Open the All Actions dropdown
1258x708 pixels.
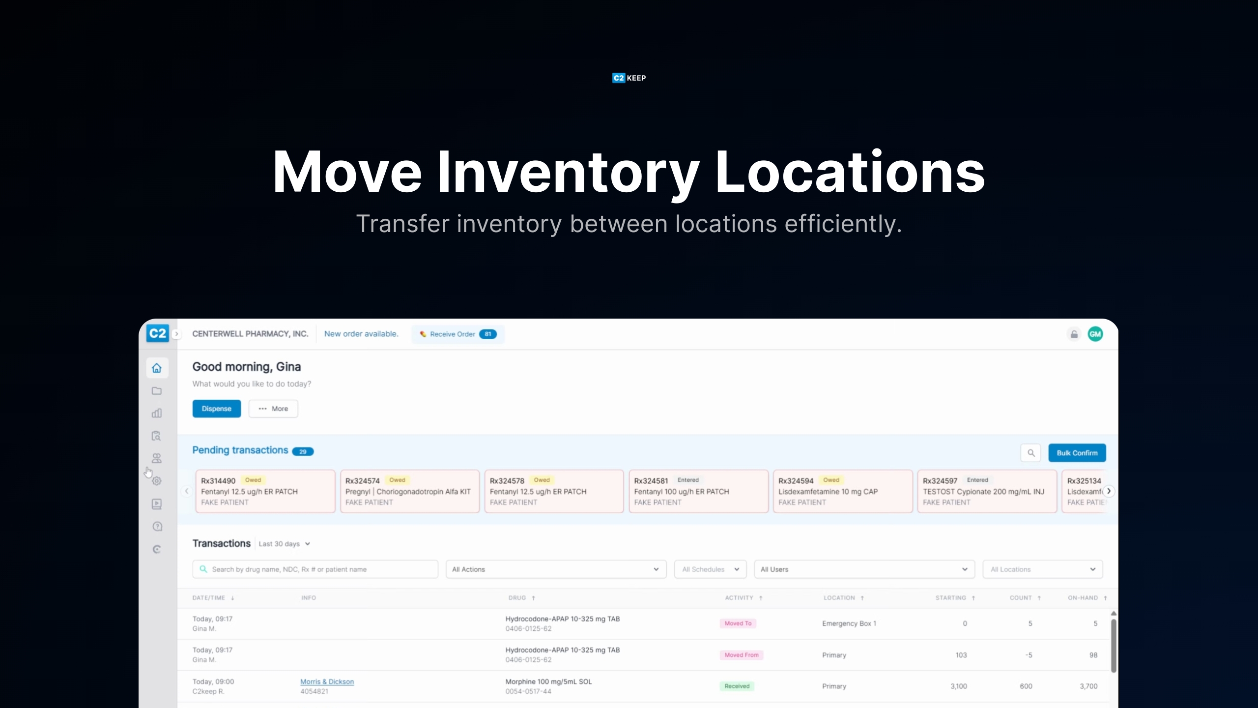click(x=556, y=569)
